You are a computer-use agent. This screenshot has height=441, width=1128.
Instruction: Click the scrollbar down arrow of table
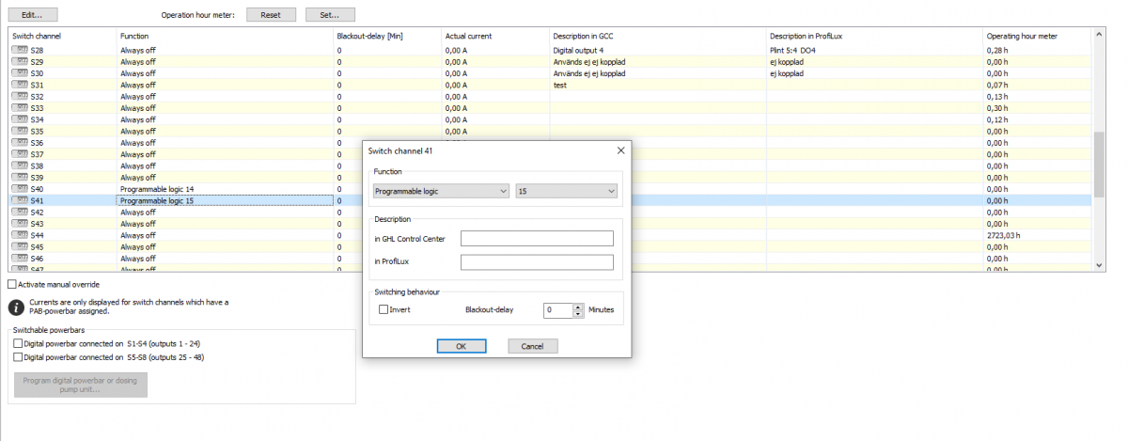pyautogui.click(x=1099, y=266)
